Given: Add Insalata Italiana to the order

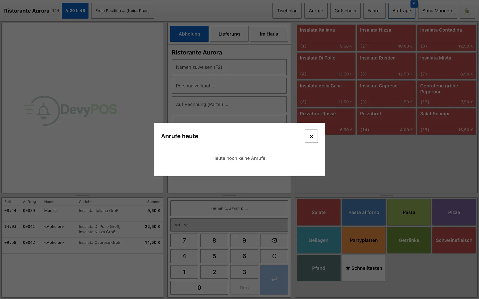Looking at the screenshot, I should pos(326,38).
